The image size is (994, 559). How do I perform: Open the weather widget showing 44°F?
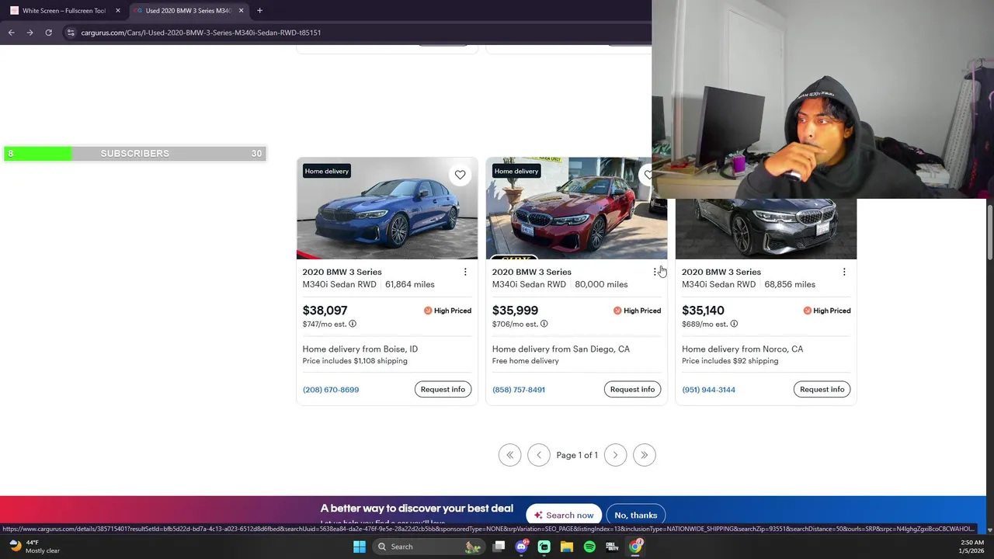[33, 547]
